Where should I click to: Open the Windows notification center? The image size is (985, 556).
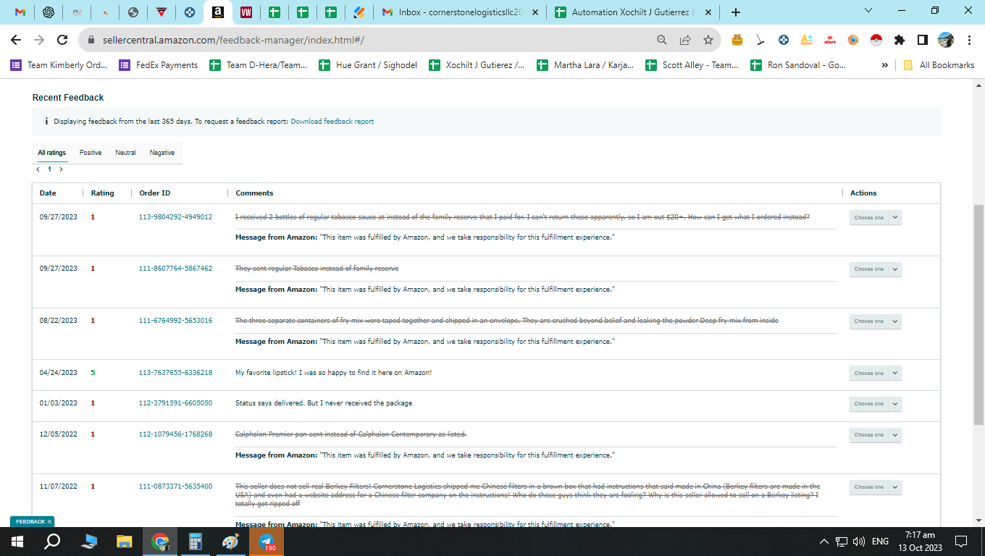tap(961, 541)
